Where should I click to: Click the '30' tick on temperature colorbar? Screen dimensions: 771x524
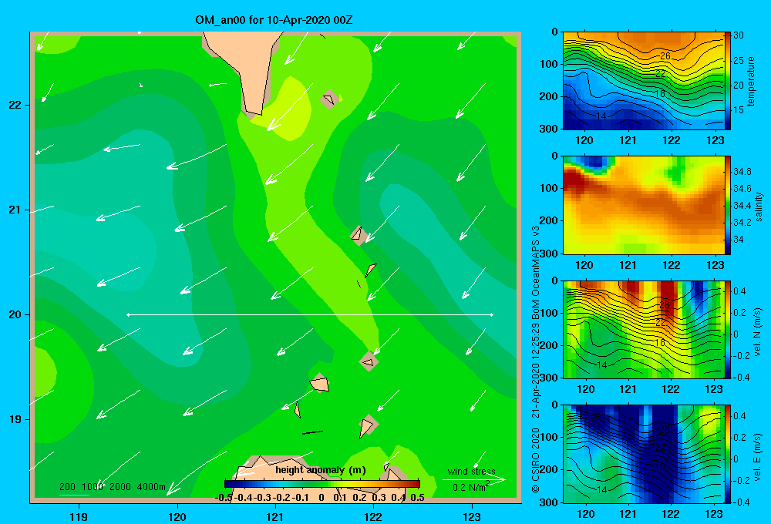(739, 35)
